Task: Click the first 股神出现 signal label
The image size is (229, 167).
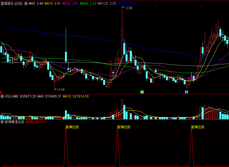Action: click(x=72, y=127)
